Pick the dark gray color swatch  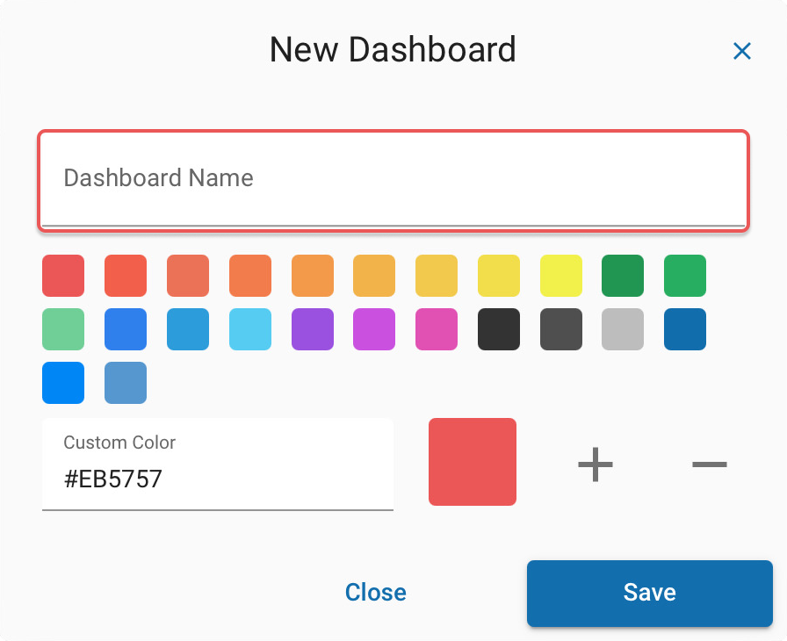tap(560, 329)
